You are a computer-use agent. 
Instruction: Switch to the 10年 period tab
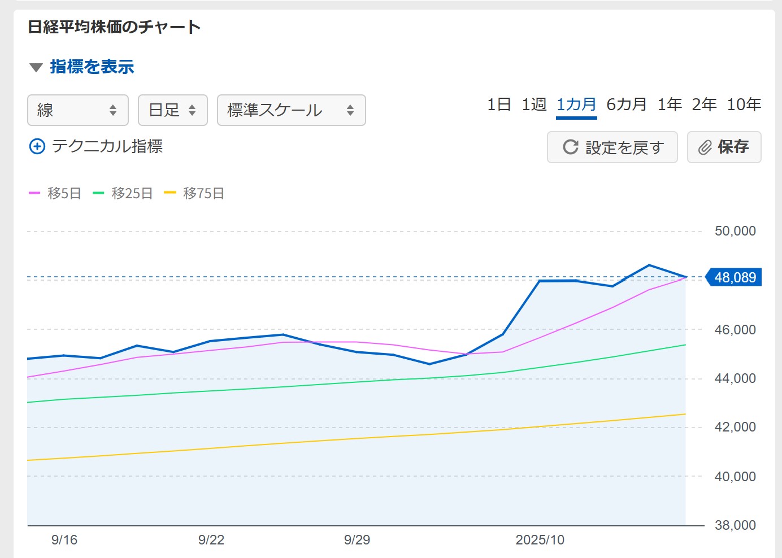[x=744, y=104]
